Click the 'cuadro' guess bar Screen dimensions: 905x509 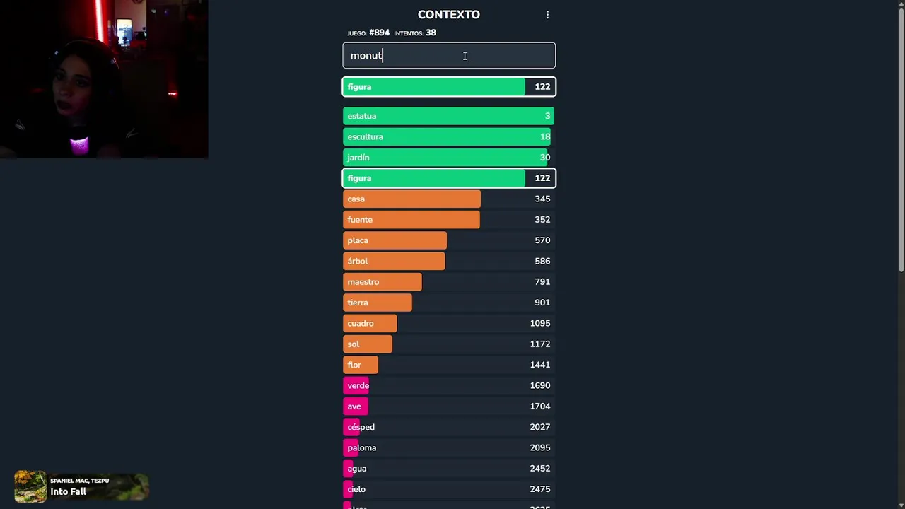pos(370,323)
